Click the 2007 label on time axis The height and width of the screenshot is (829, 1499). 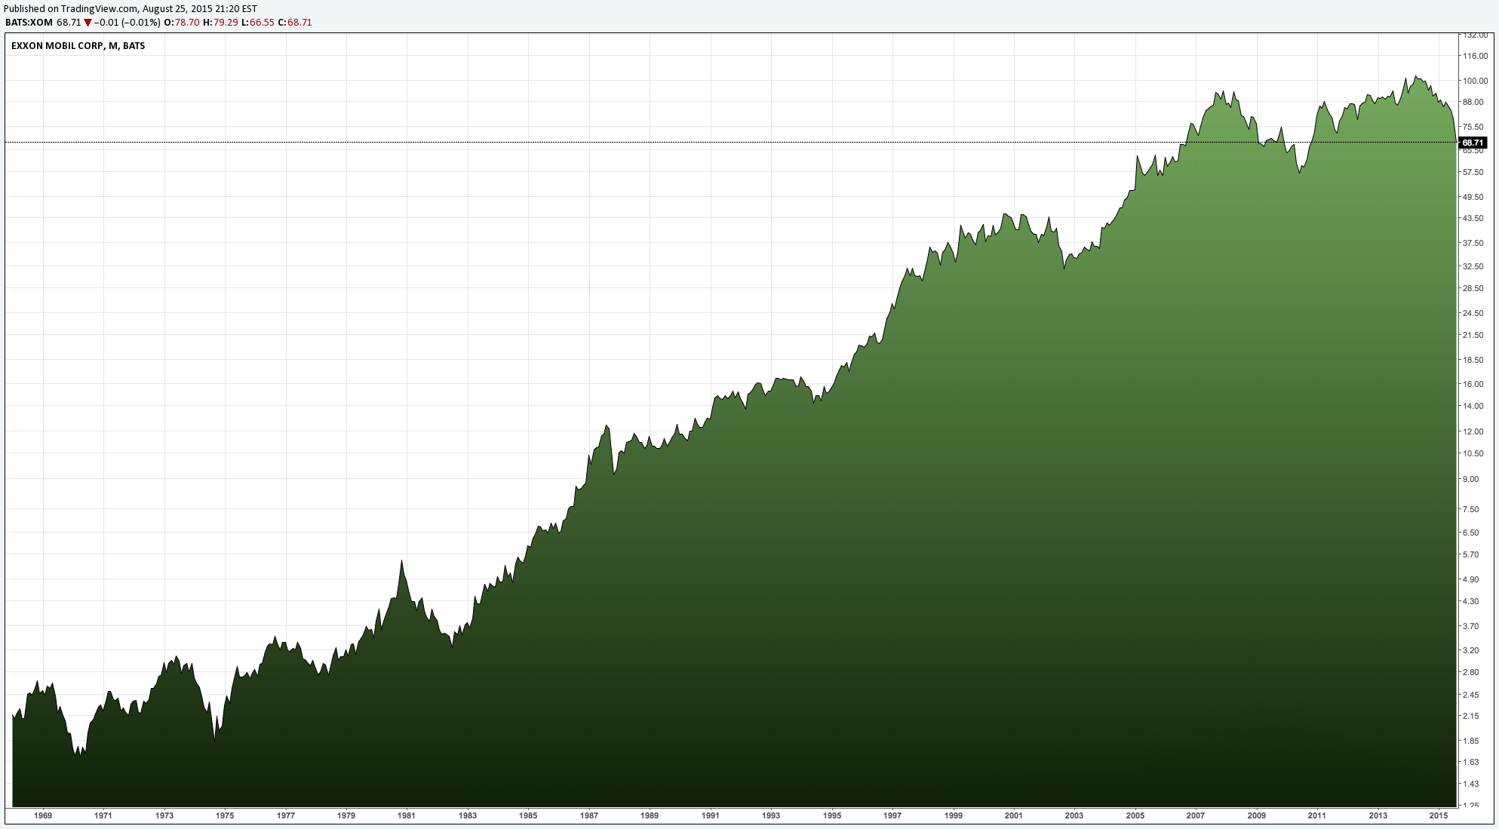tap(1196, 815)
